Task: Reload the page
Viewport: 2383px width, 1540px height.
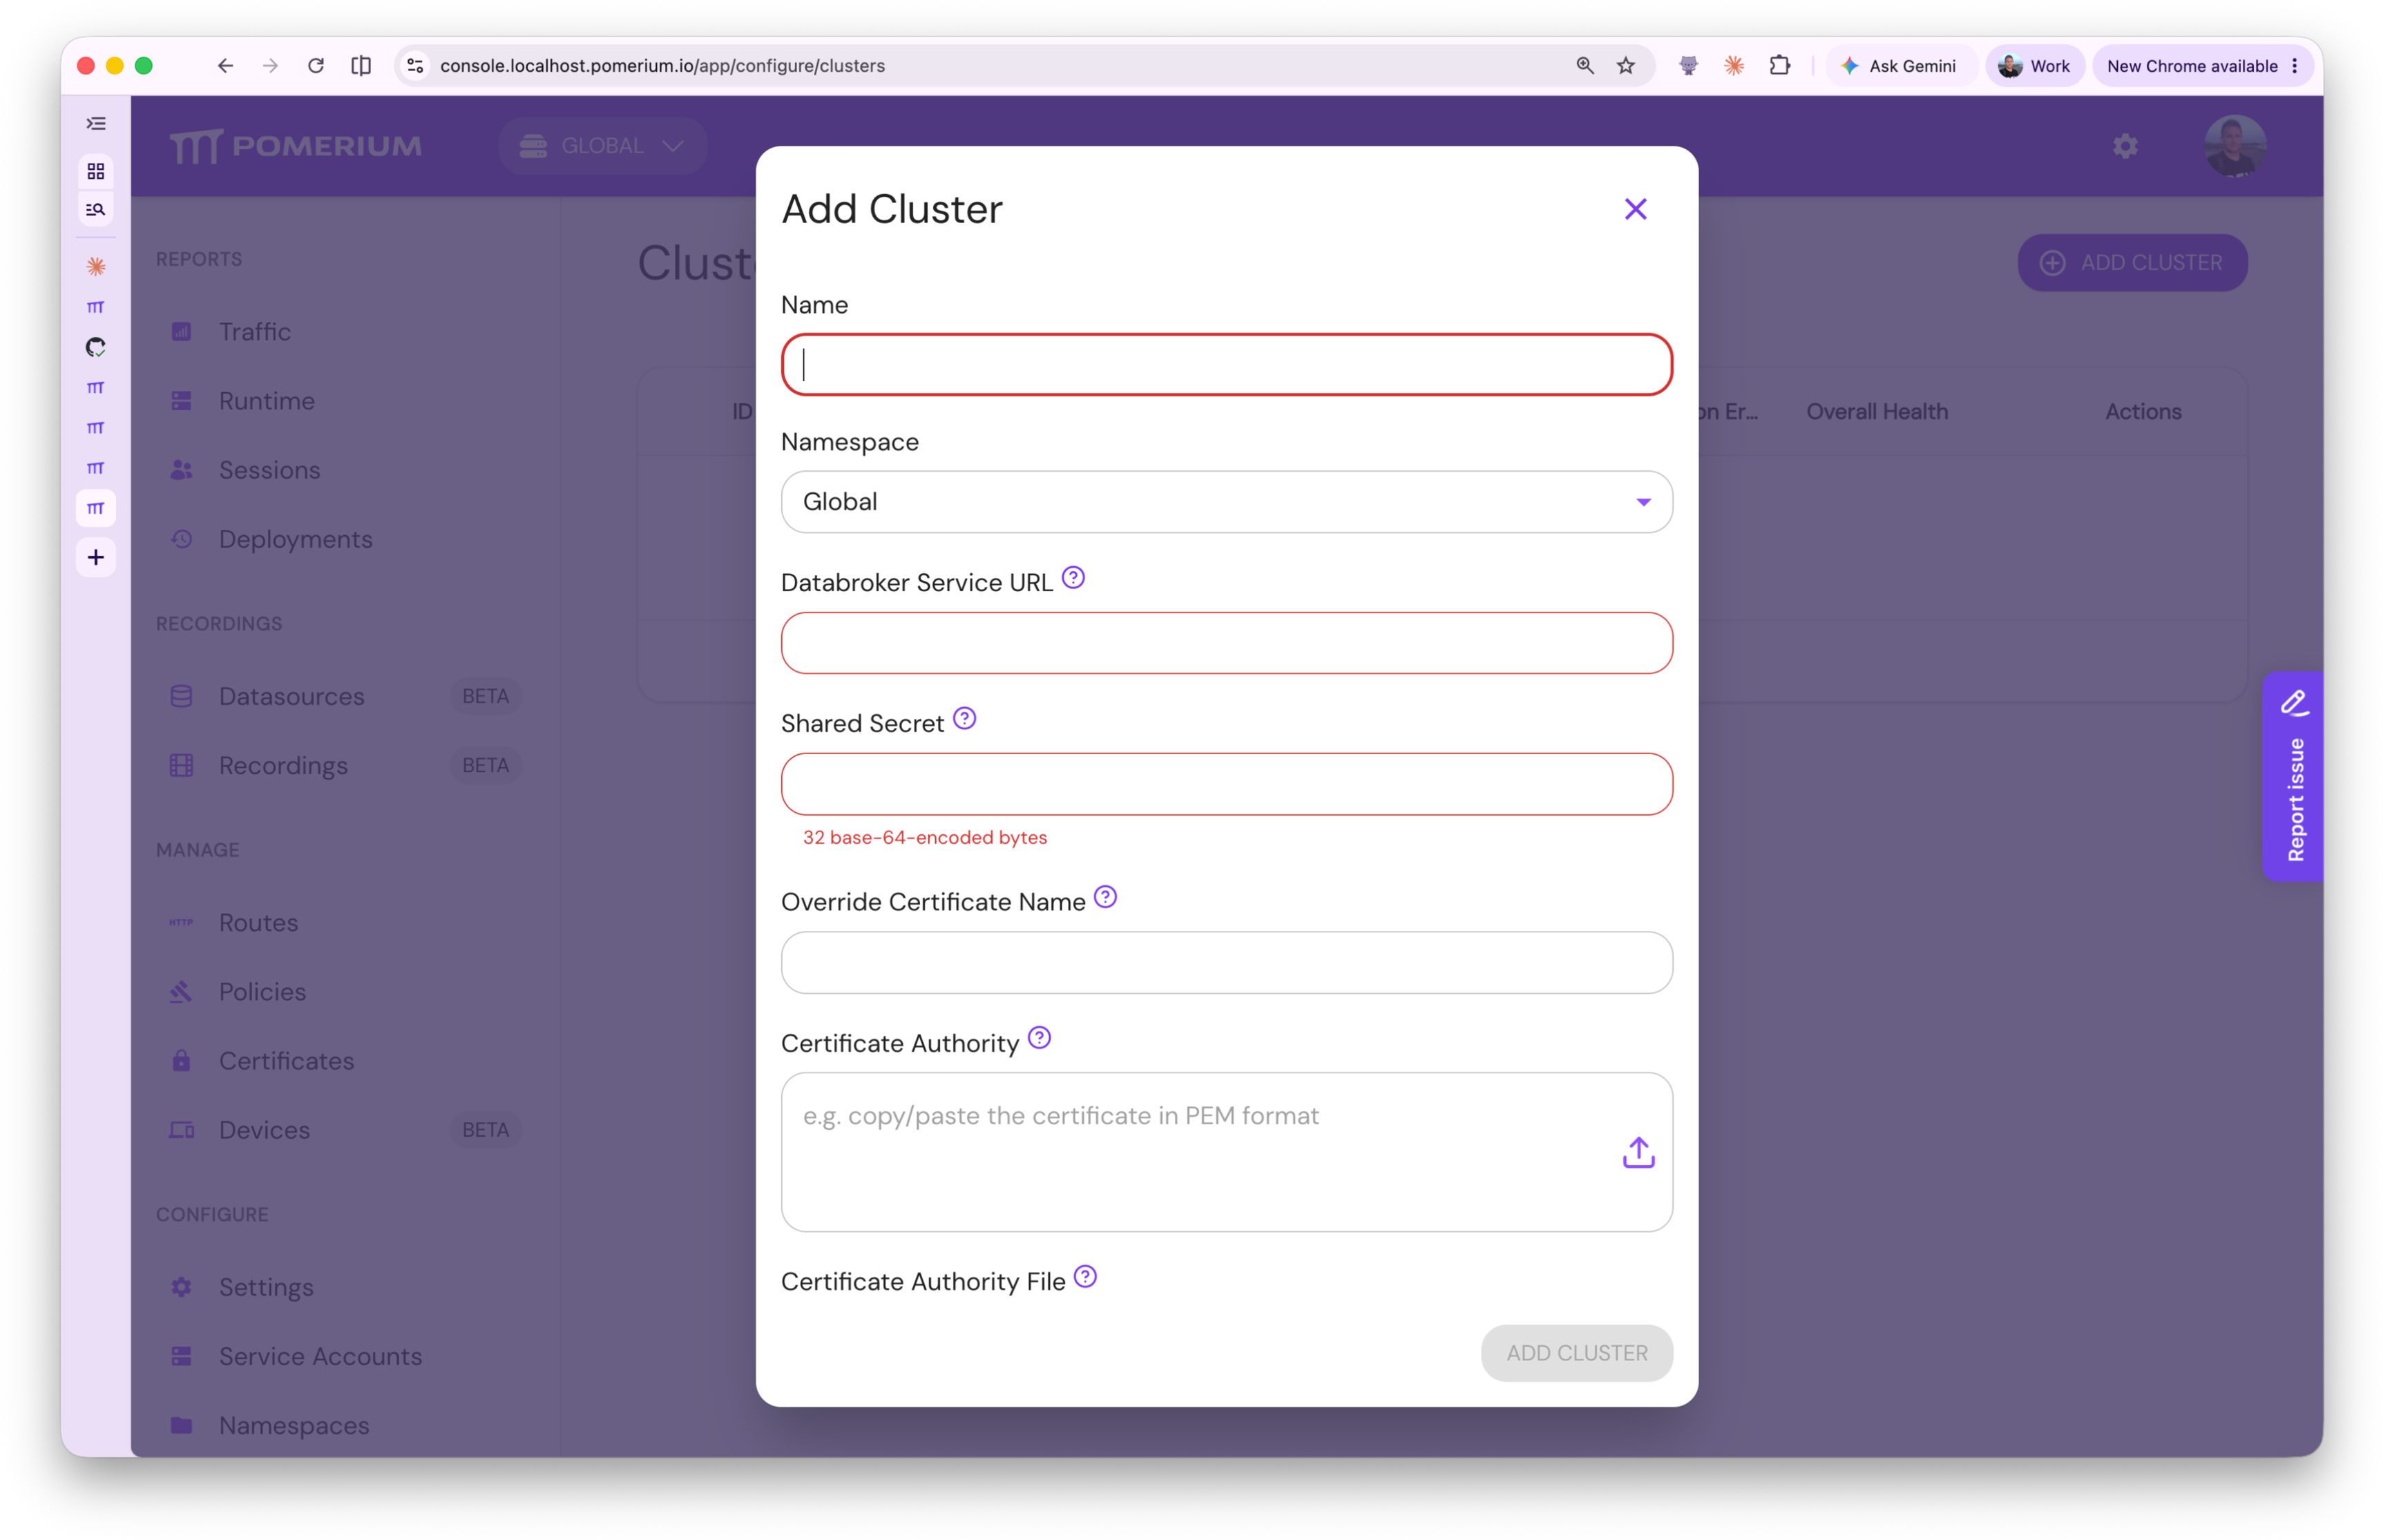Action: tap(316, 66)
